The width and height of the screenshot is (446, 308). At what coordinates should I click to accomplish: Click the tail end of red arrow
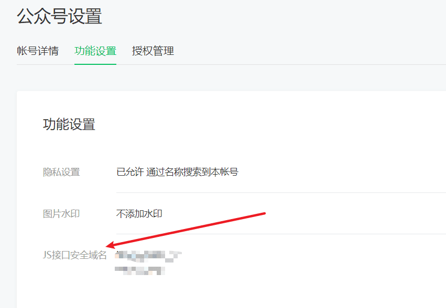(x=264, y=213)
